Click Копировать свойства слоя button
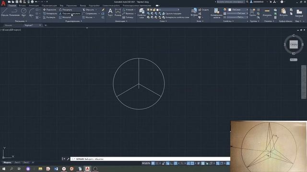The image size is (307, 172). (176, 17)
